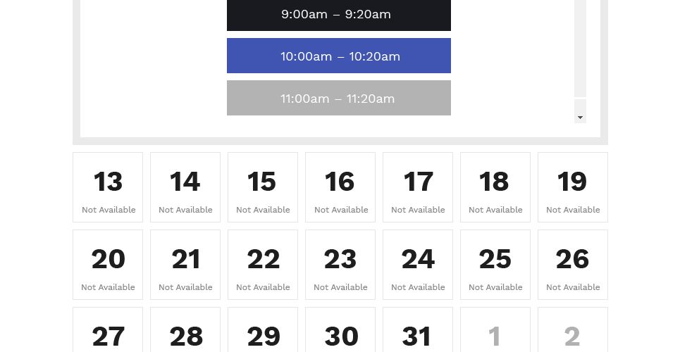Open date 29 in the calendar
This screenshot has width=680, height=352.
pyautogui.click(x=263, y=330)
